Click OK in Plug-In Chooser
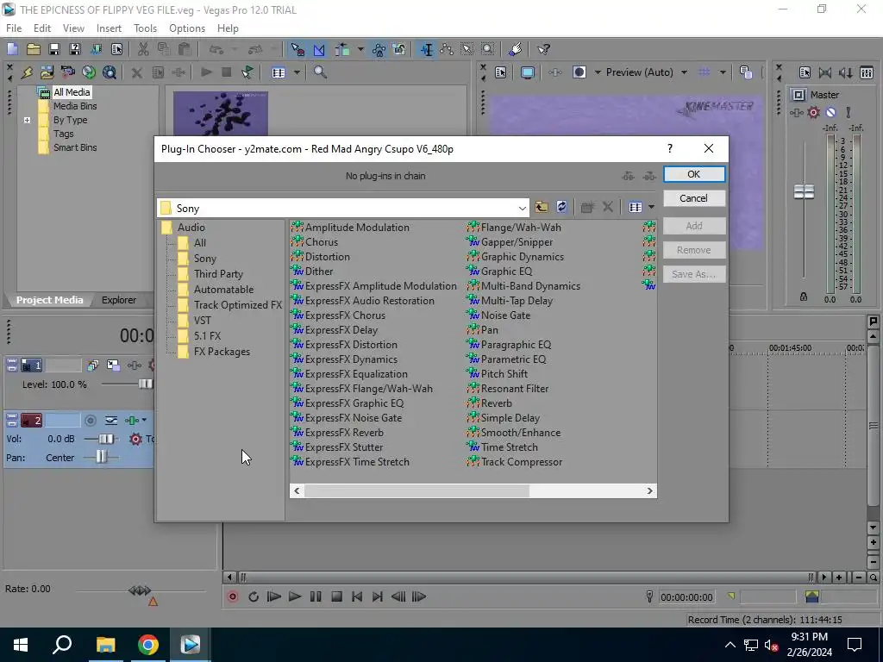 point(694,174)
